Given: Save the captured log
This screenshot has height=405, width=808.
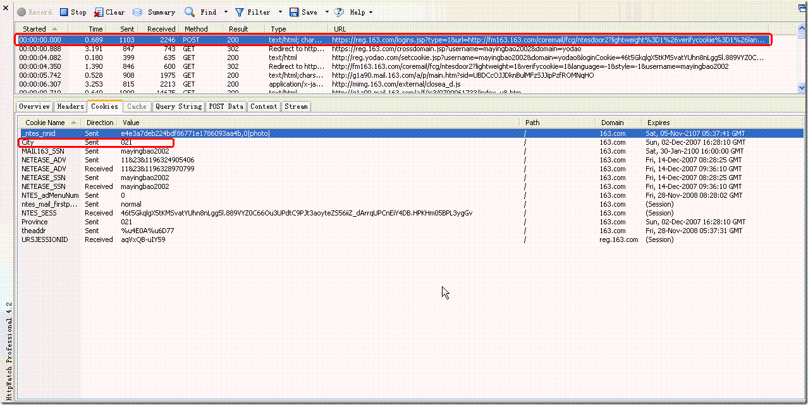Looking at the screenshot, I should tap(304, 12).
